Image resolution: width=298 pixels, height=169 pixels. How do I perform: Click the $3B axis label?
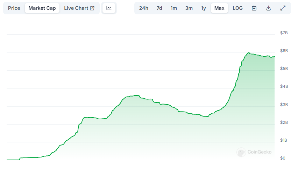[x=284, y=105]
